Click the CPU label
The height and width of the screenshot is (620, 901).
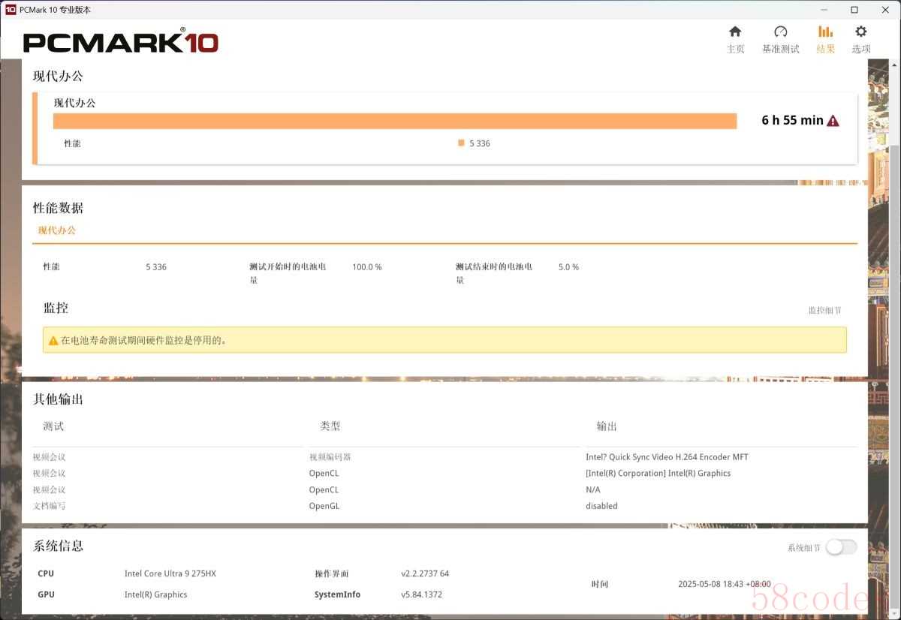pos(46,573)
